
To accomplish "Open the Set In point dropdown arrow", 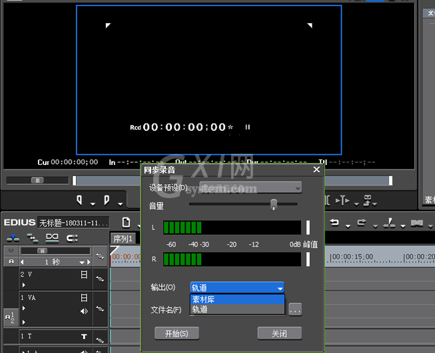I will (93, 204).
